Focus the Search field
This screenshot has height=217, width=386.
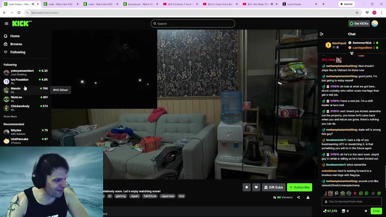tap(193, 24)
